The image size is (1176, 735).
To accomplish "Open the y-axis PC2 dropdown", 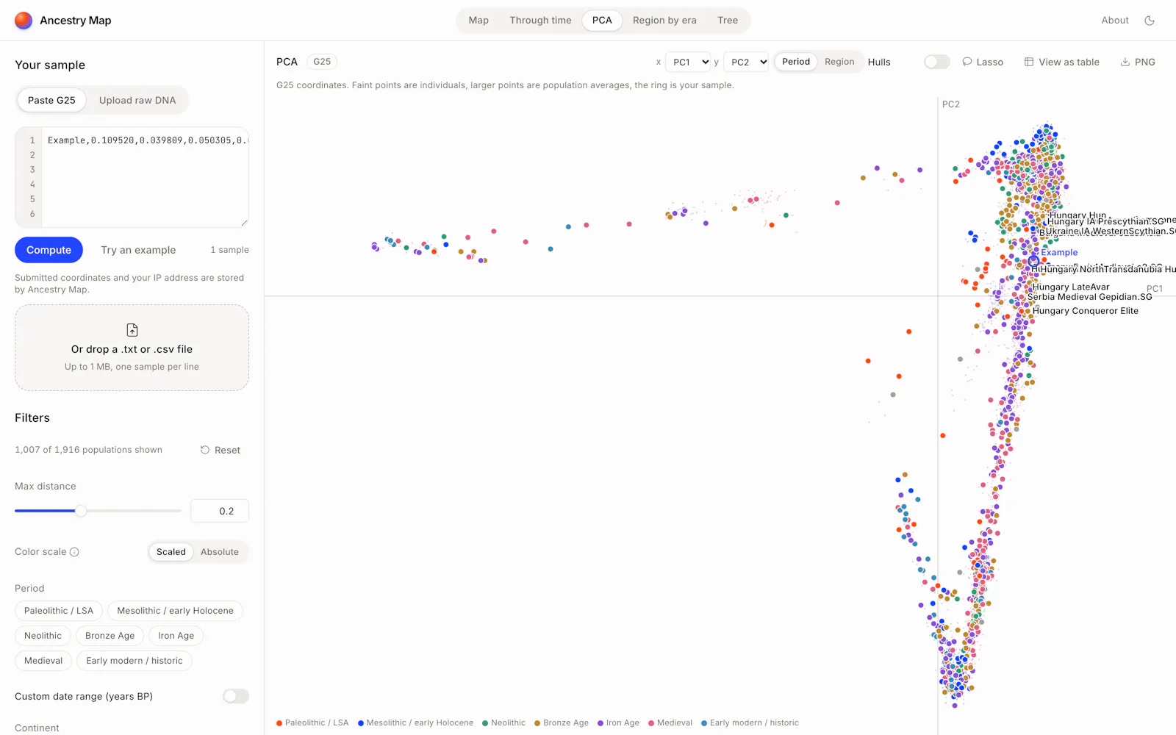I will (747, 62).
